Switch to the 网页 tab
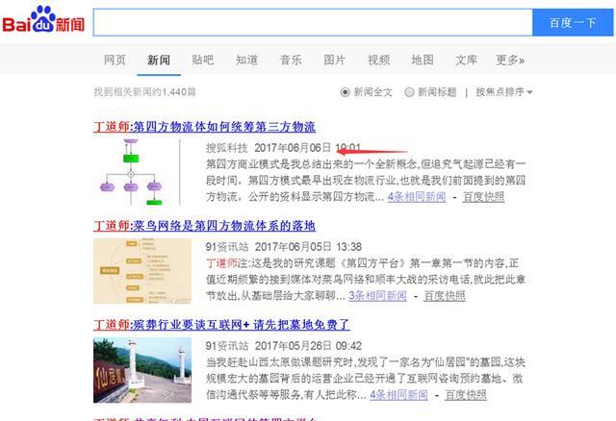 [x=115, y=60]
